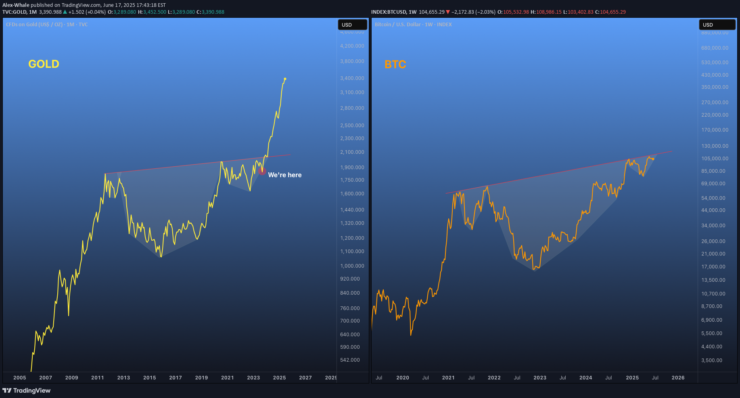Click BTC open value O:105,532.98
The width and height of the screenshot is (740, 398).
[513, 12]
